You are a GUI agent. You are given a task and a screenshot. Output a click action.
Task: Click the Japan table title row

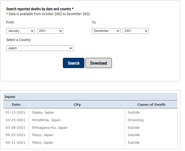click(x=90, y=97)
